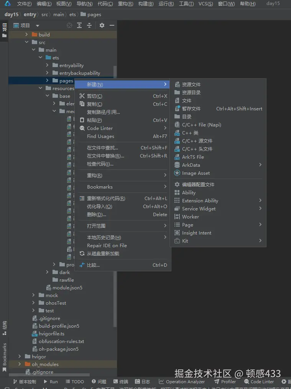
Task: Click the Ability grid icon
Action: coord(177,192)
